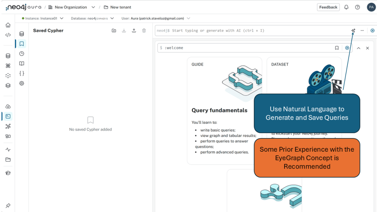377x212 pixels.
Task: Open the query history clock icon
Action: [22, 54]
